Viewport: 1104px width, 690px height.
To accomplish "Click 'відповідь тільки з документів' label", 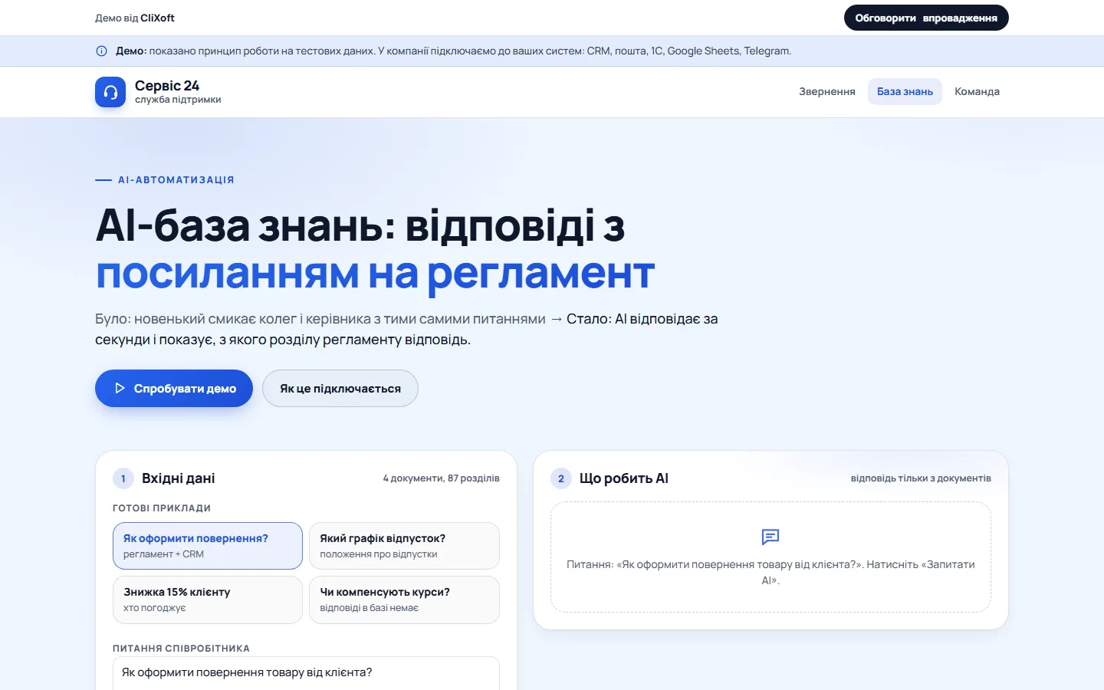I will click(x=921, y=478).
